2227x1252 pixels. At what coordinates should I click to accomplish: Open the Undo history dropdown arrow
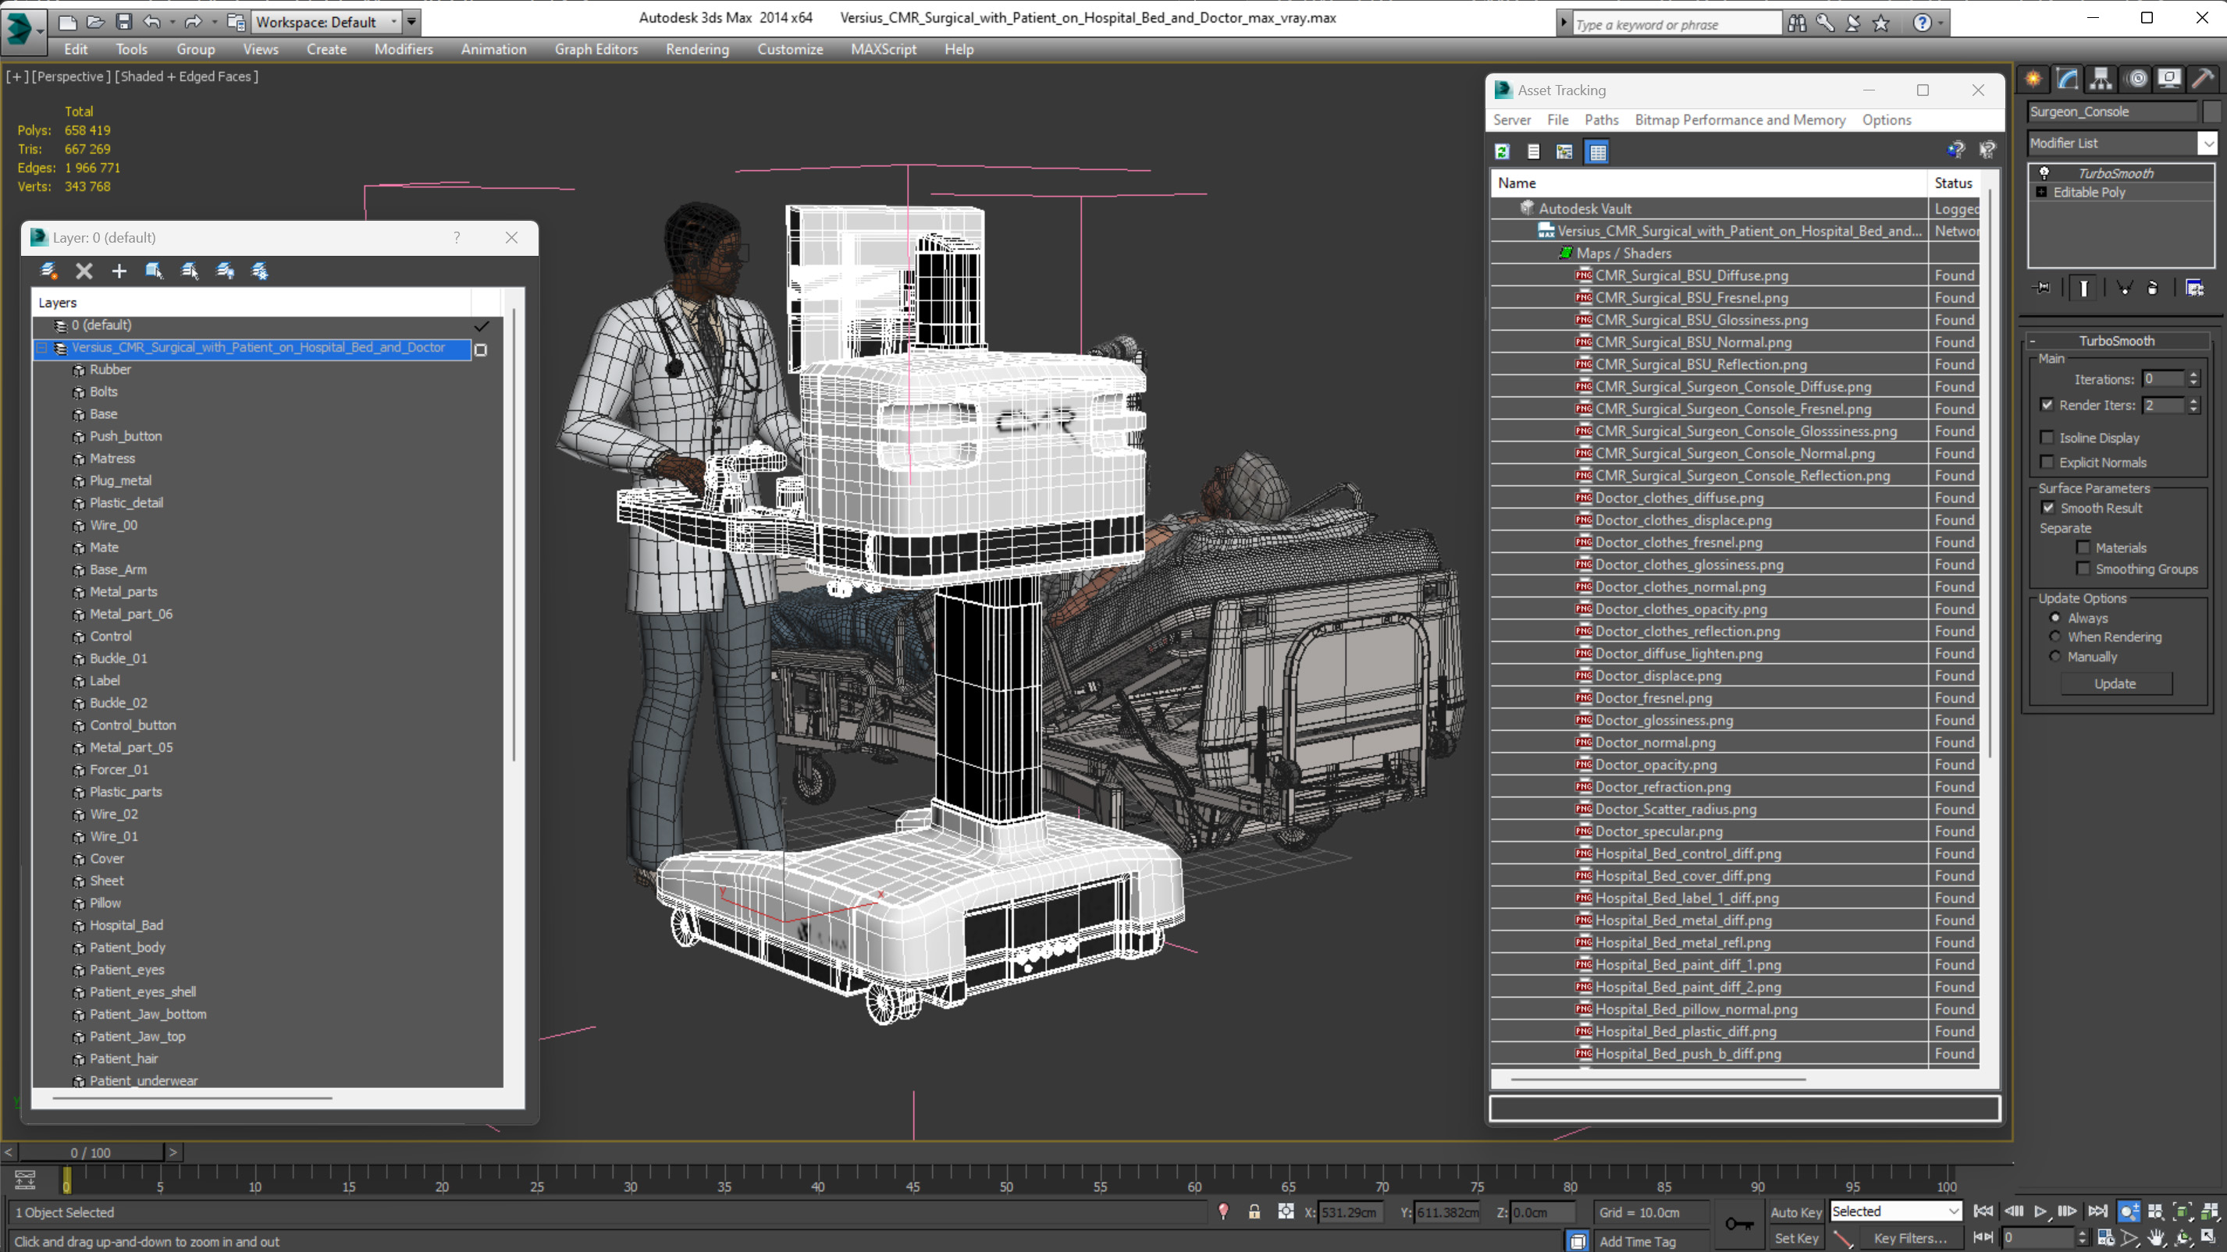click(x=173, y=22)
